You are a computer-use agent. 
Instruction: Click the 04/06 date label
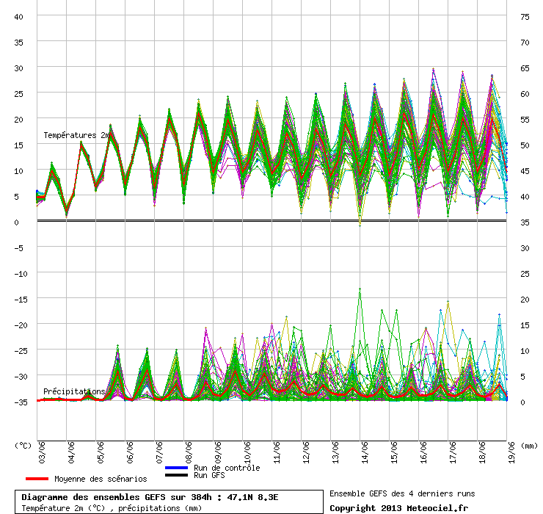(x=71, y=452)
